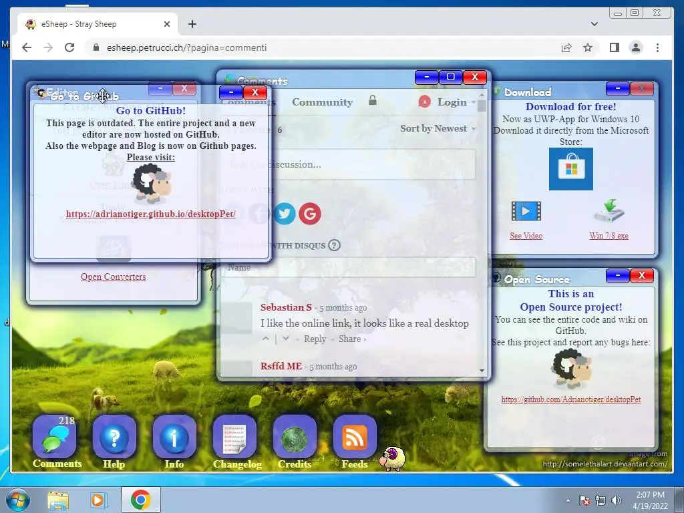Click the Chrome icon in the taskbar
684x513 pixels.
[140, 500]
